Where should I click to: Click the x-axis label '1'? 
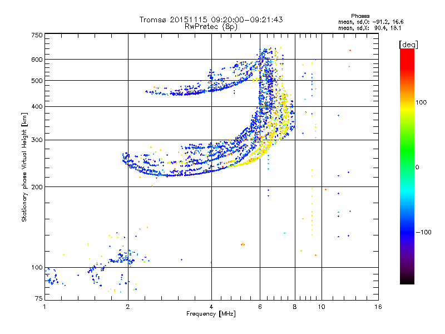pos(44,307)
